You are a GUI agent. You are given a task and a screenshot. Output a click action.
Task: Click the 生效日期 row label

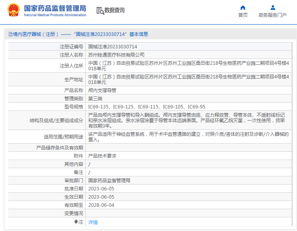click(x=74, y=197)
